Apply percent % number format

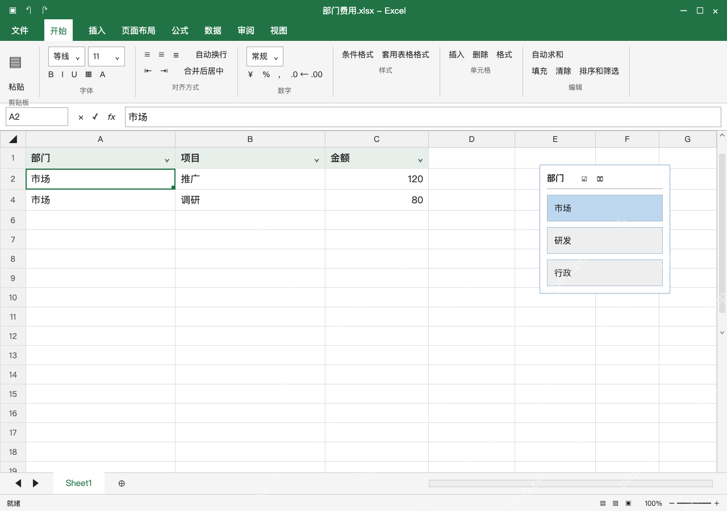(x=266, y=74)
